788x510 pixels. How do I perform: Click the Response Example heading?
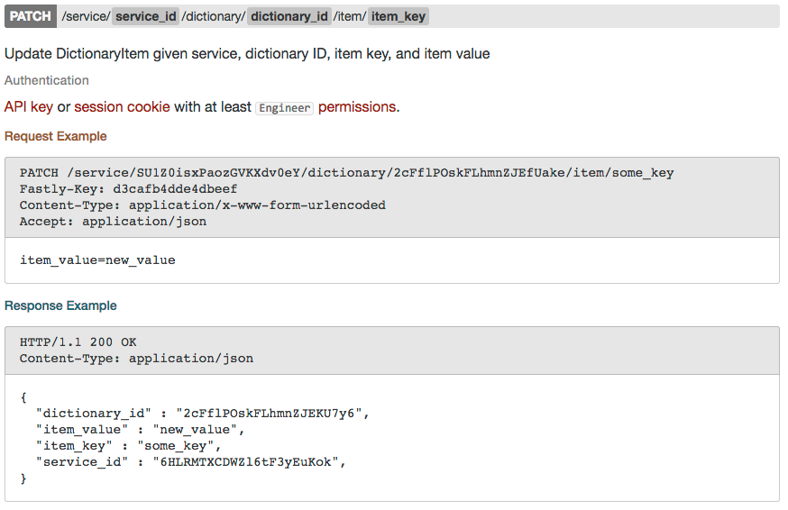60,305
